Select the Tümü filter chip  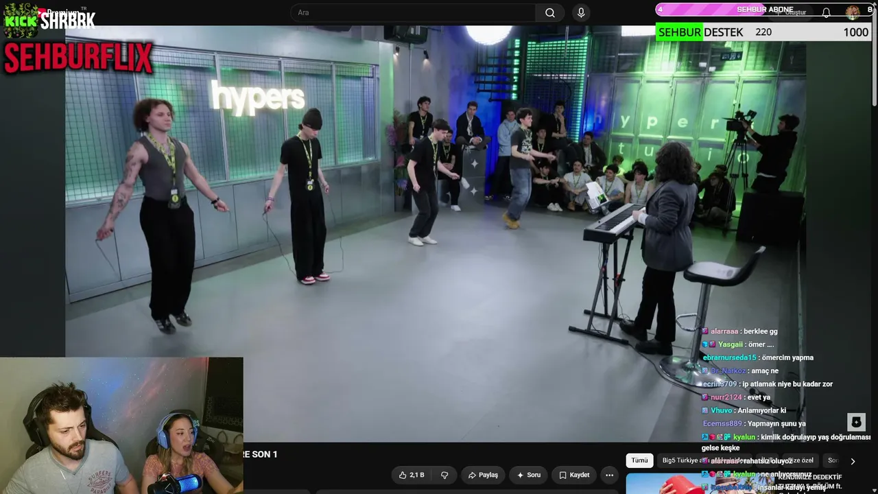point(639,460)
